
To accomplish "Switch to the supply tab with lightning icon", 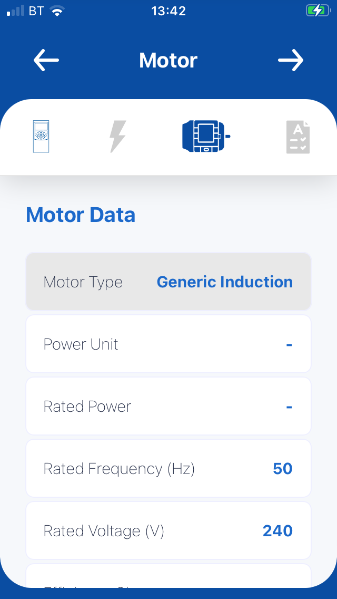I will point(117,136).
